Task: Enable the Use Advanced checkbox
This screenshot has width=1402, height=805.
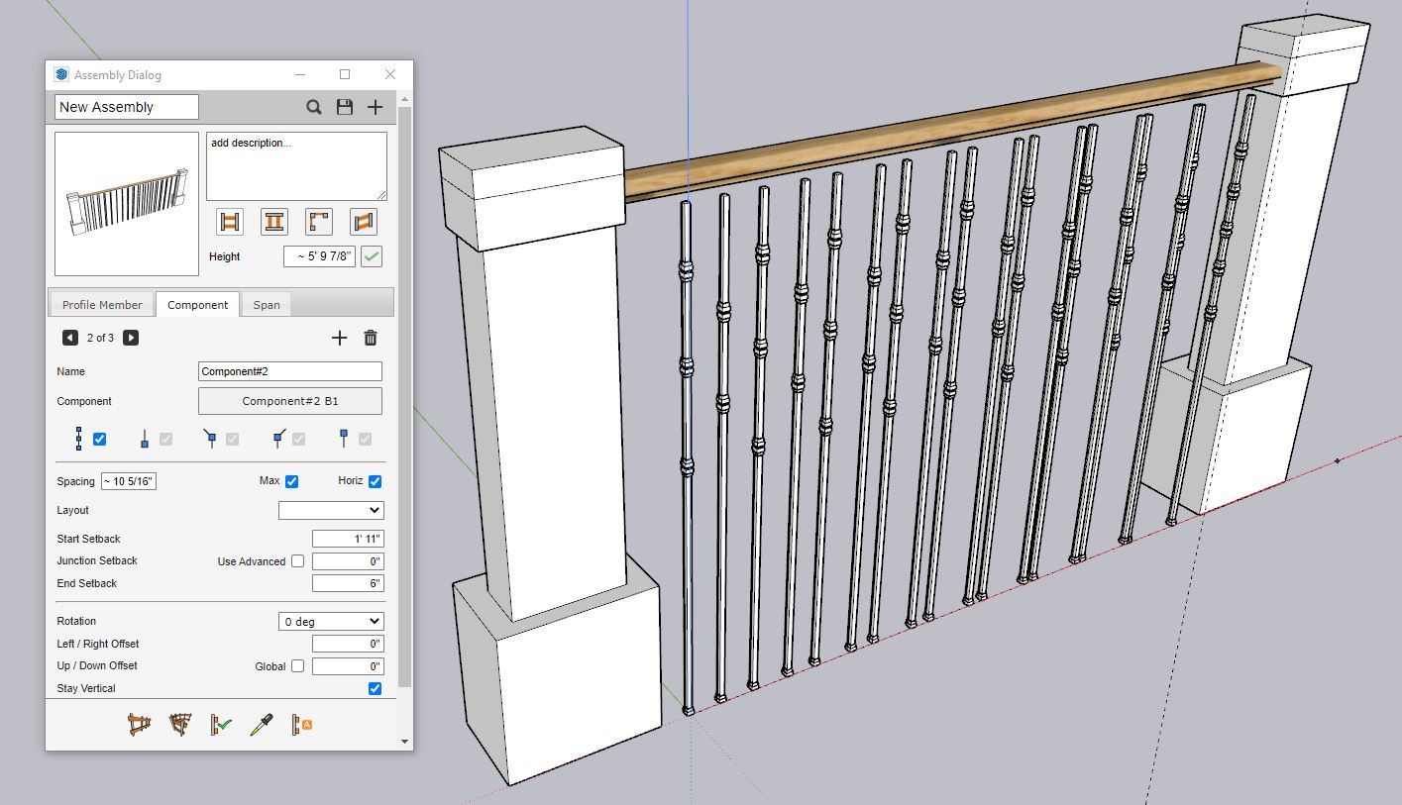Action: click(297, 561)
